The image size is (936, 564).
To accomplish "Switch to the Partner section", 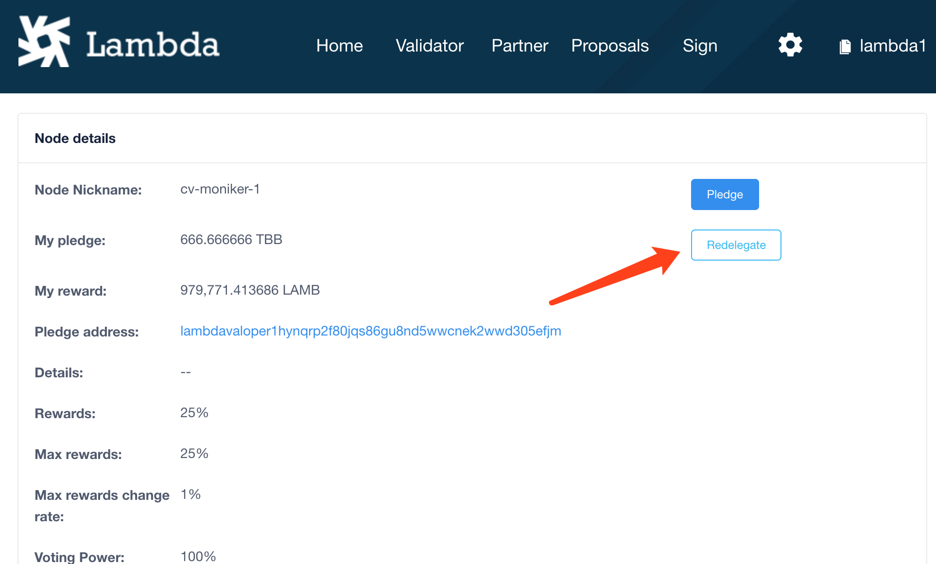I will click(520, 45).
